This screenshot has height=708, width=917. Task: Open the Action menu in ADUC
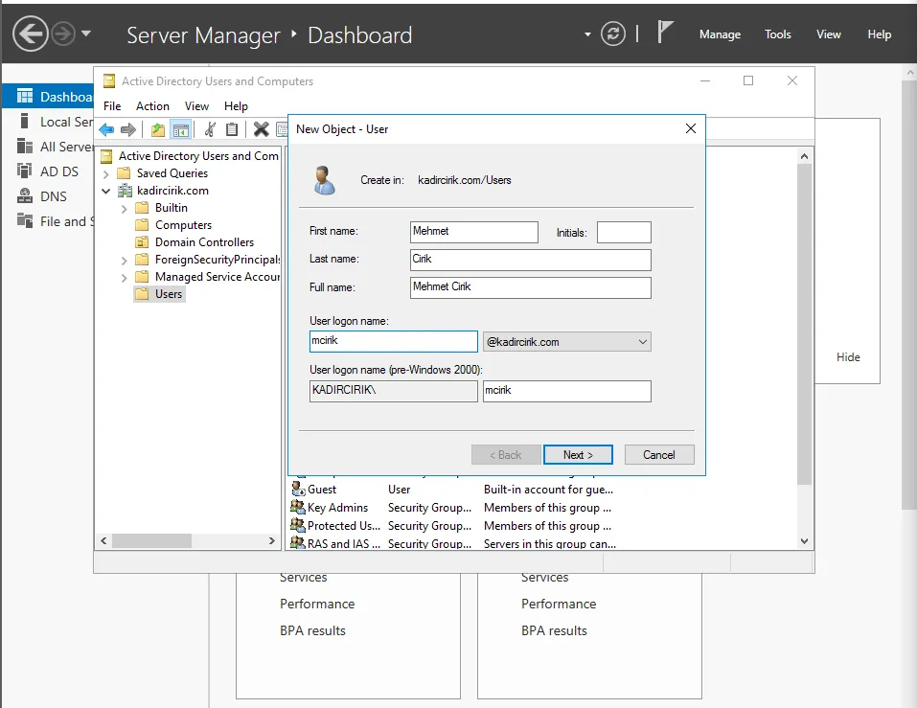point(152,106)
